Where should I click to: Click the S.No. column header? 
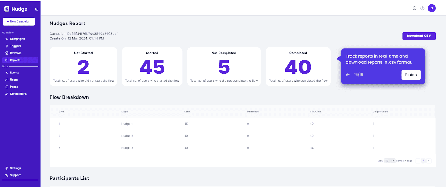tap(61, 112)
